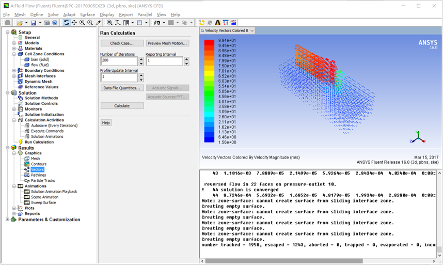Click the Profile Update Interval field
The height and width of the screenshot is (265, 443).
tap(119, 77)
